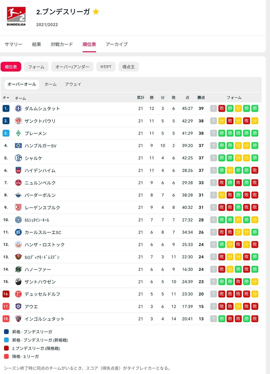Click the ブレーメン green diamond crest

19,133
